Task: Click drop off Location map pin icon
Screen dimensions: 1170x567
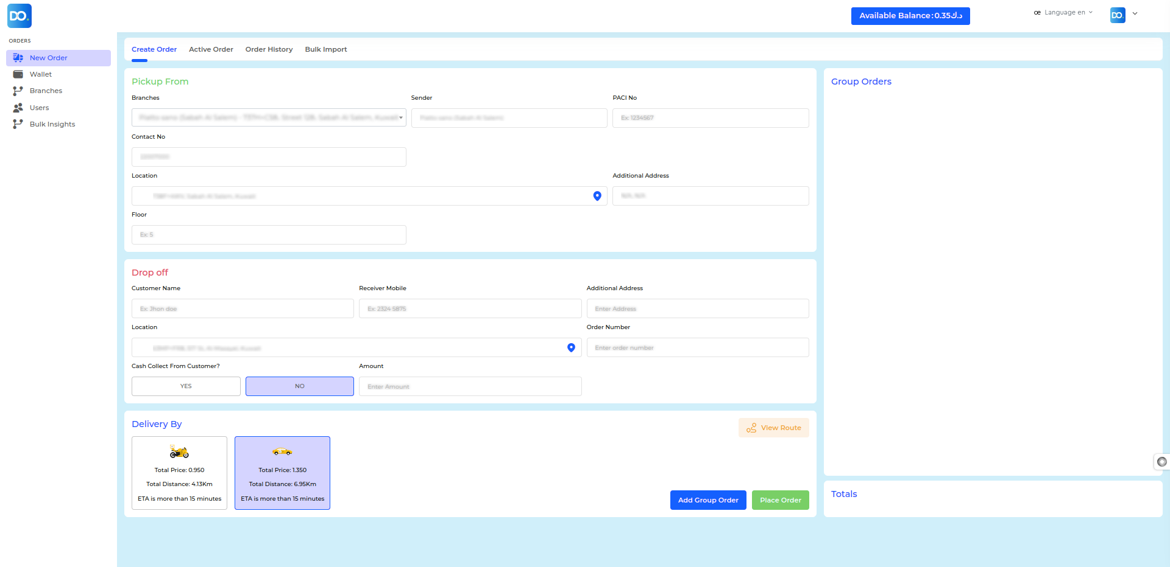Action: tap(571, 347)
